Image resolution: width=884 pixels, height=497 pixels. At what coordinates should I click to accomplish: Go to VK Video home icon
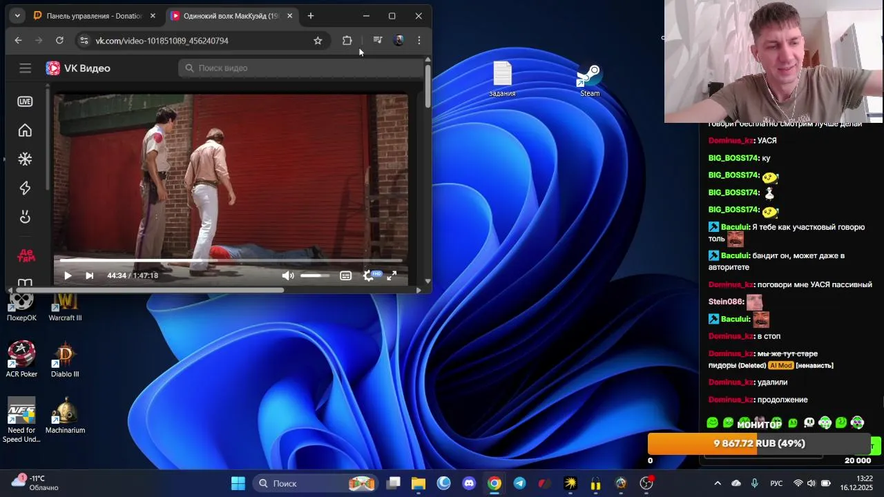25,130
